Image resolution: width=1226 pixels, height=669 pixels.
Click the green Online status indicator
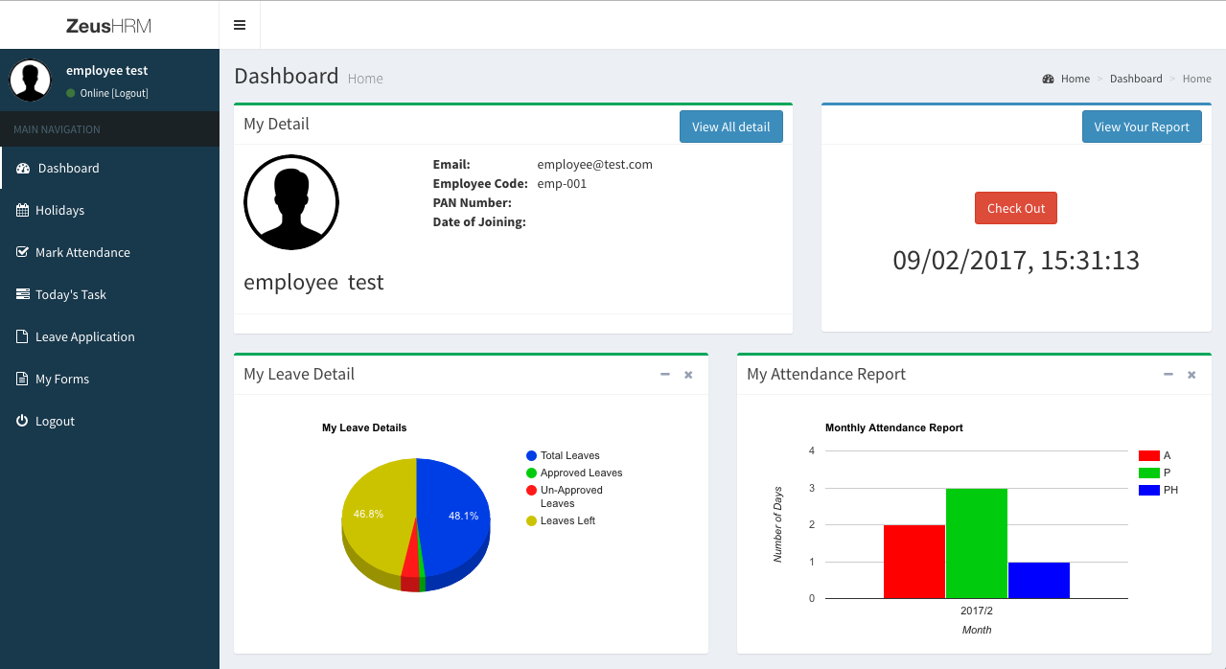tap(71, 93)
